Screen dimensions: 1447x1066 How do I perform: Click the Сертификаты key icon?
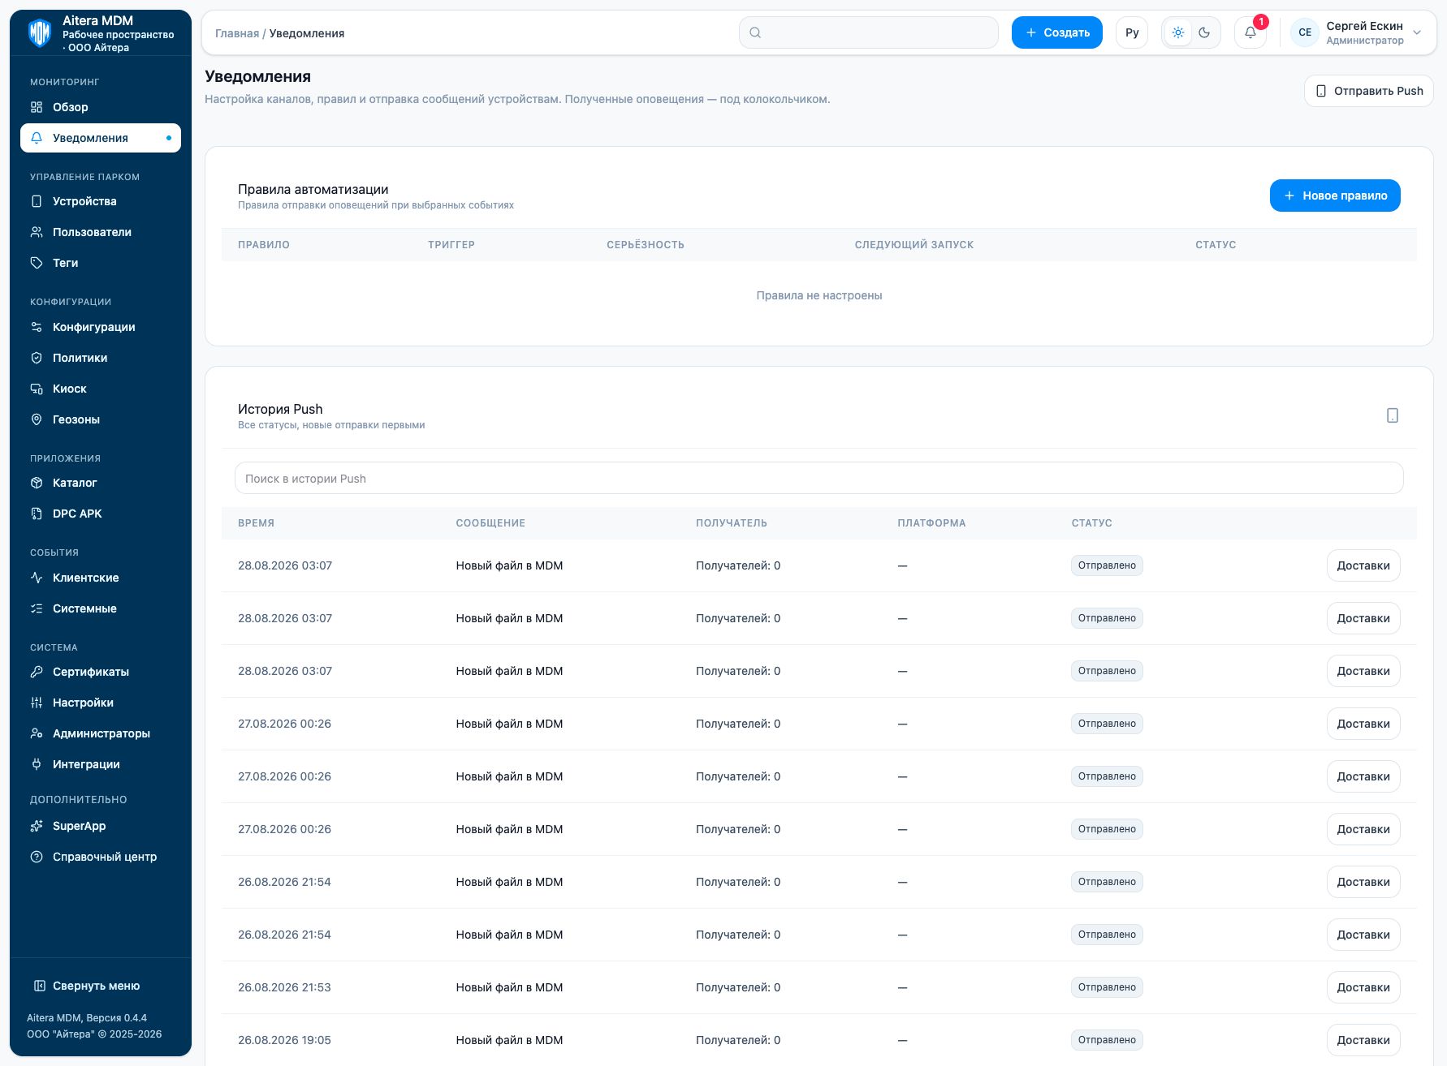point(37,672)
